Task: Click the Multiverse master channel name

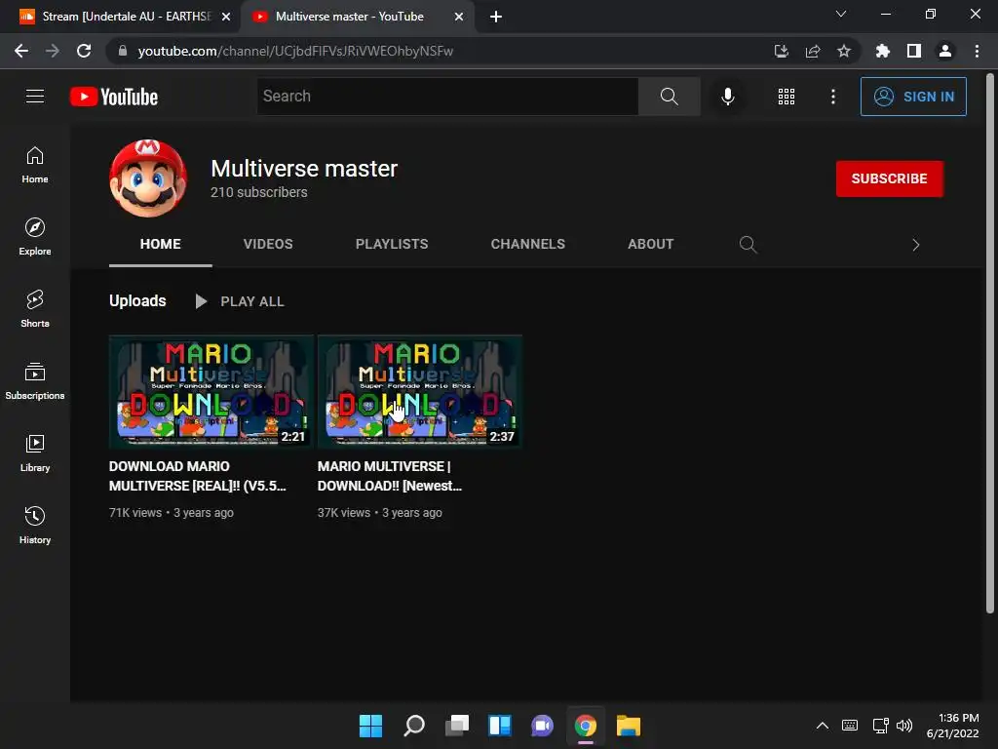Action: pos(304,169)
